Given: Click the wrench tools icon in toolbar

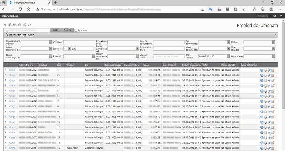Looking at the screenshot, I should pyautogui.click(x=25, y=25).
